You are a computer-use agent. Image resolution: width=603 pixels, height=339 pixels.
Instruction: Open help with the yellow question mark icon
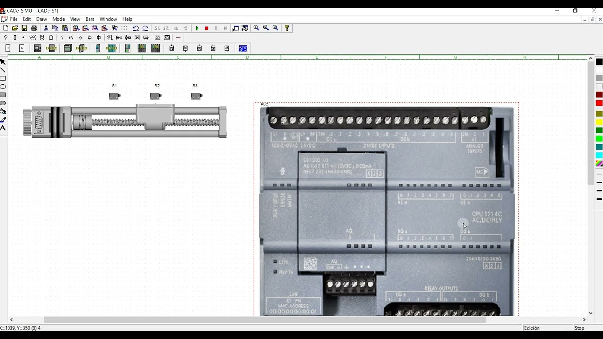pos(287,28)
